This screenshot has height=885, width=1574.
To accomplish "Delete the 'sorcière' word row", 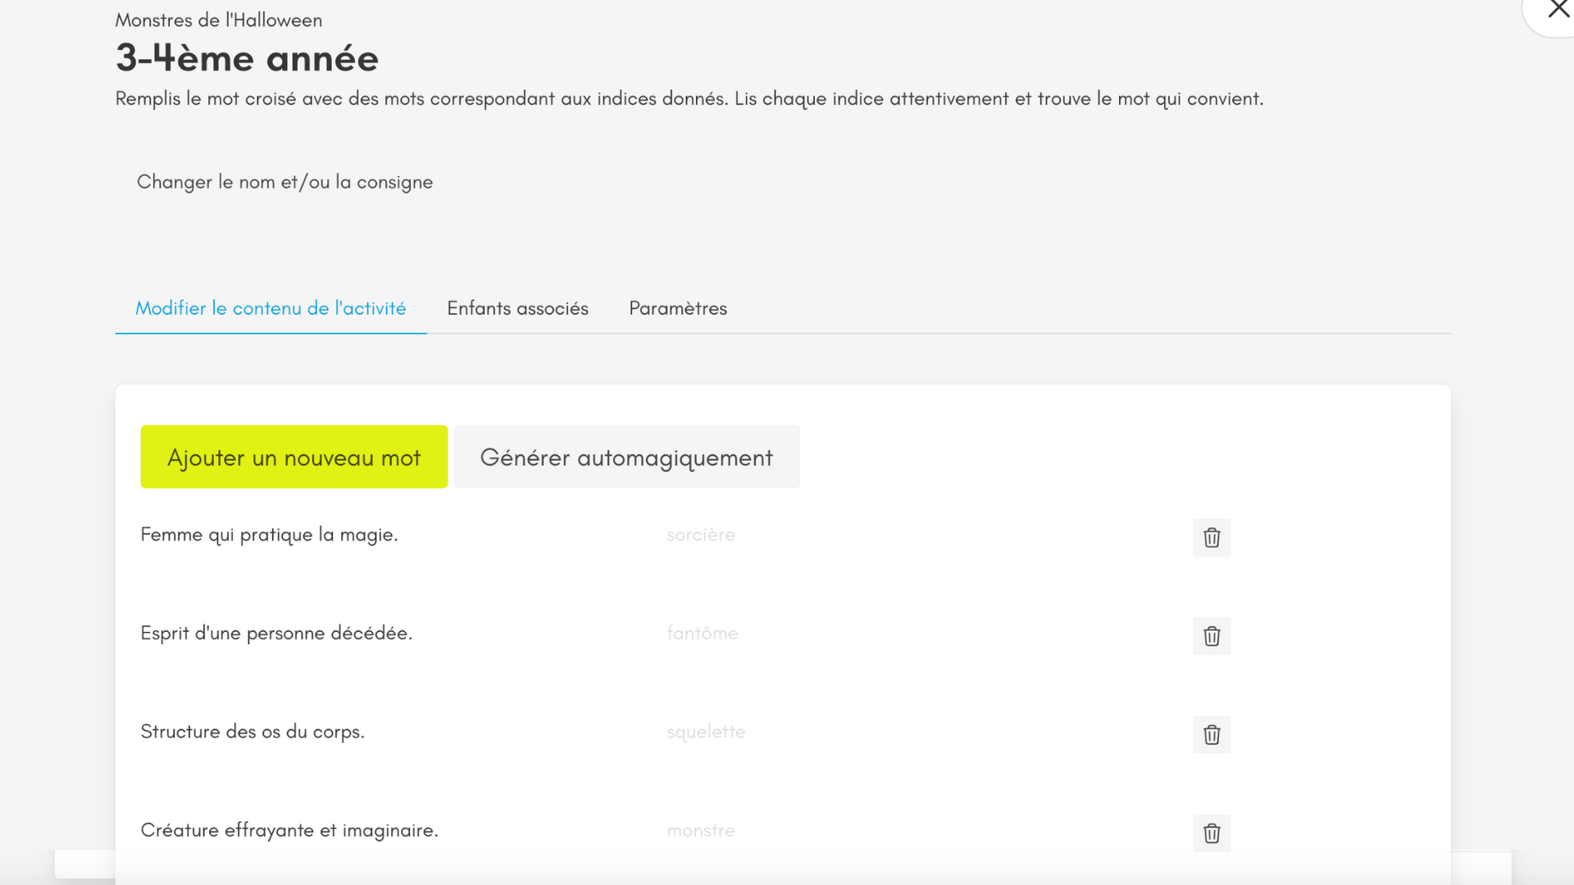I will pyautogui.click(x=1212, y=538).
